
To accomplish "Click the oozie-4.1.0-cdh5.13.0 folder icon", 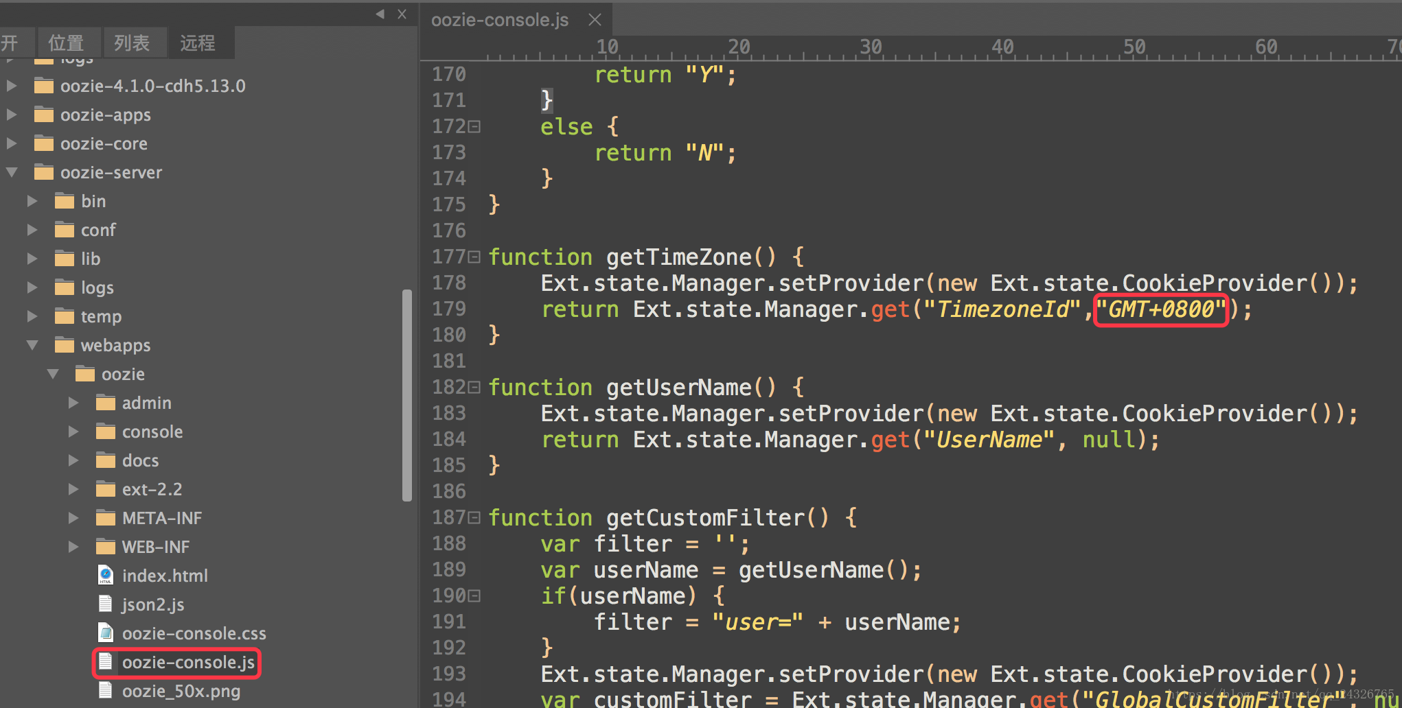I will coord(44,86).
